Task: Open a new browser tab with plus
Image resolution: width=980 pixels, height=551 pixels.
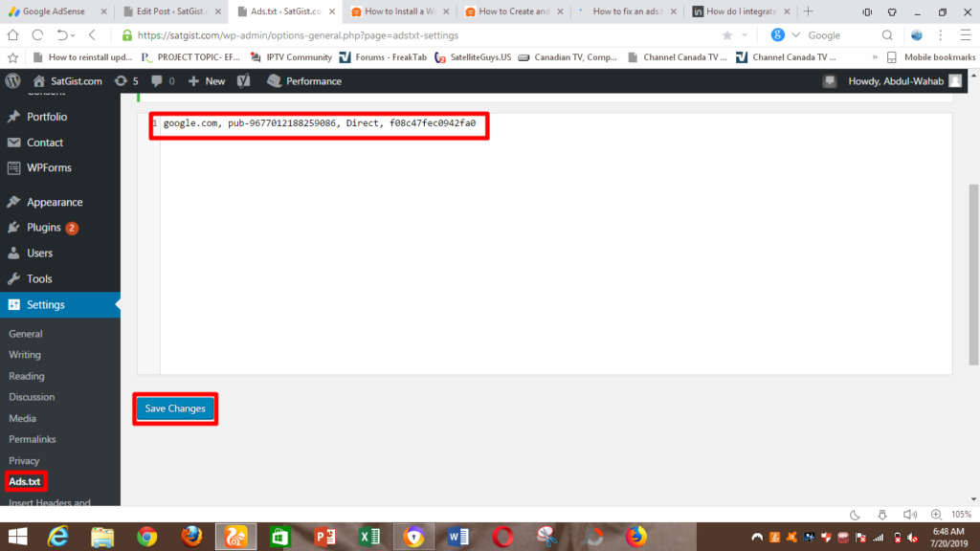Action: (x=808, y=11)
